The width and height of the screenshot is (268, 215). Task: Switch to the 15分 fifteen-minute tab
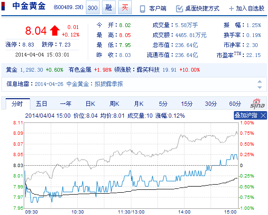point(187,104)
